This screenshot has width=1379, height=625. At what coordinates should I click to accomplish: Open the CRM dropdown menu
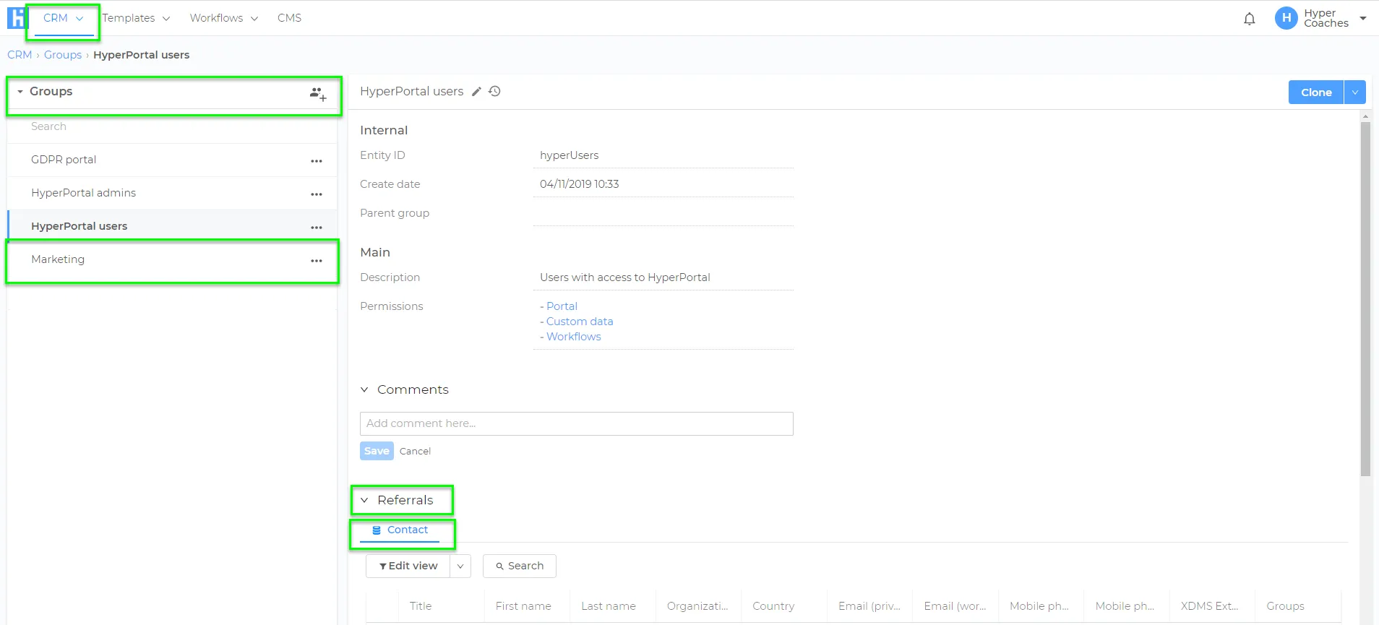point(63,18)
